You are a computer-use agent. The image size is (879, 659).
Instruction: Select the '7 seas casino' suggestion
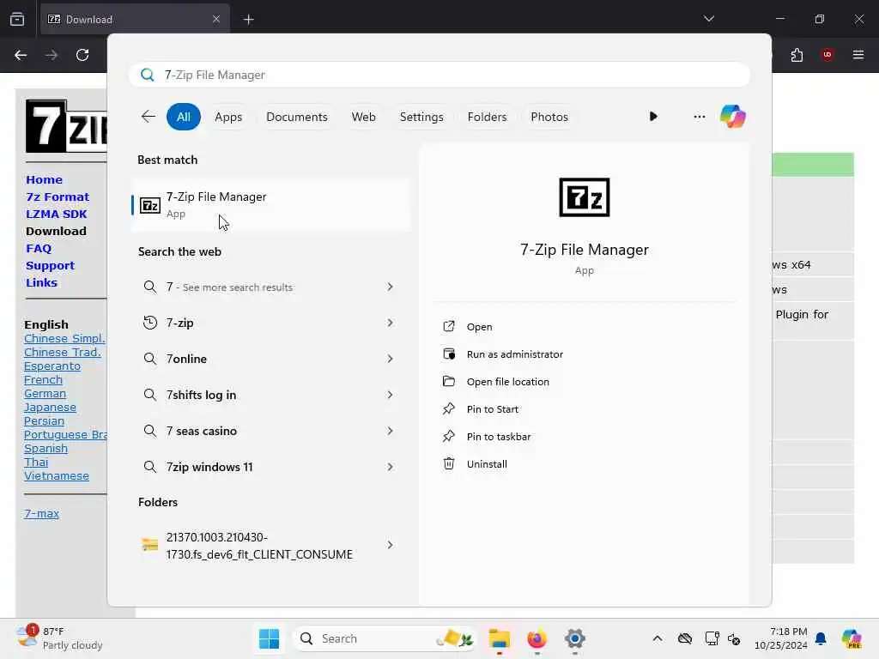(x=271, y=431)
